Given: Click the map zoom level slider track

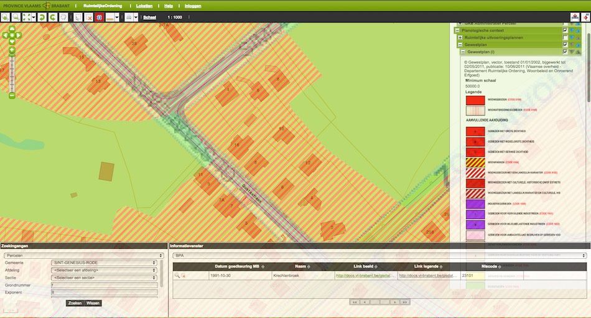Looking at the screenshot, I should click(x=12, y=73).
